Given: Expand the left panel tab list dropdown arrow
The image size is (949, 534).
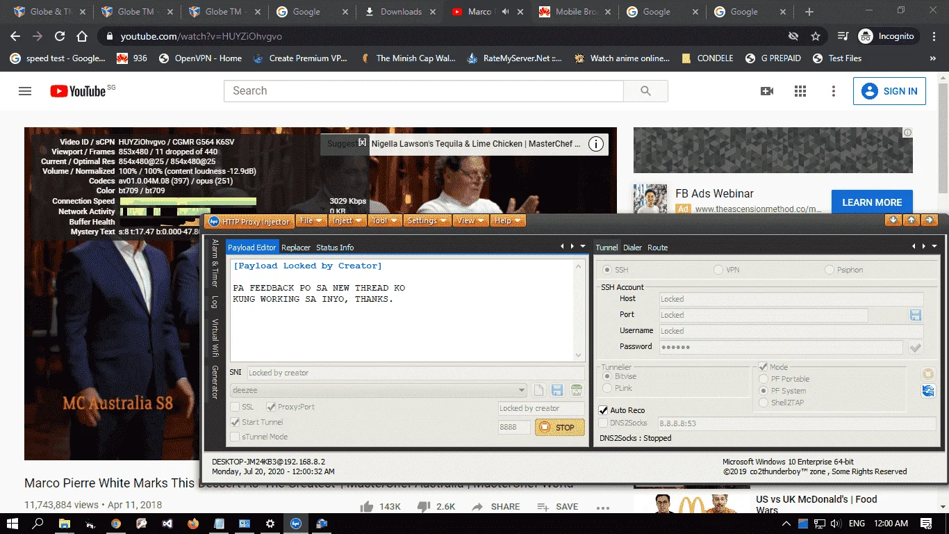Looking at the screenshot, I should 583,246.
